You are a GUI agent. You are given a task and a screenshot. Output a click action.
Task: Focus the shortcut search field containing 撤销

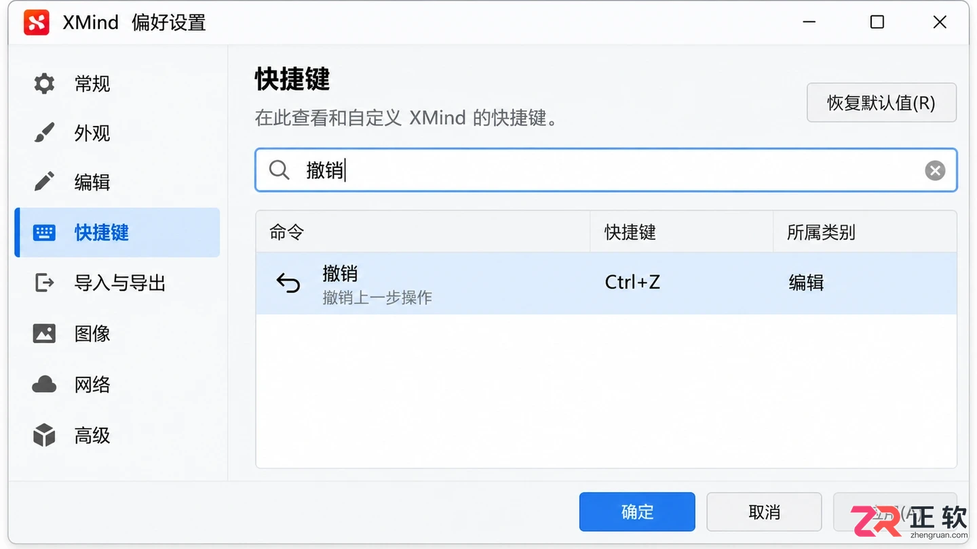click(606, 170)
